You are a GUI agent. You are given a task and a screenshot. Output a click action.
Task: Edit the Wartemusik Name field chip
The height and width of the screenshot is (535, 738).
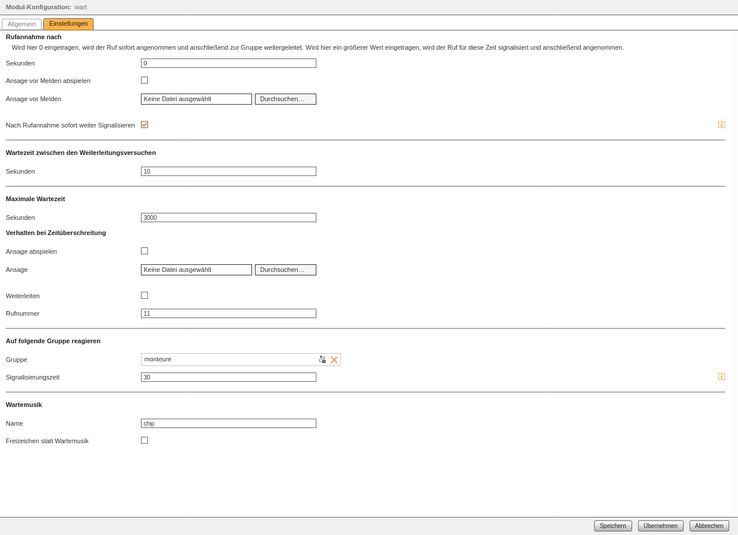228,423
